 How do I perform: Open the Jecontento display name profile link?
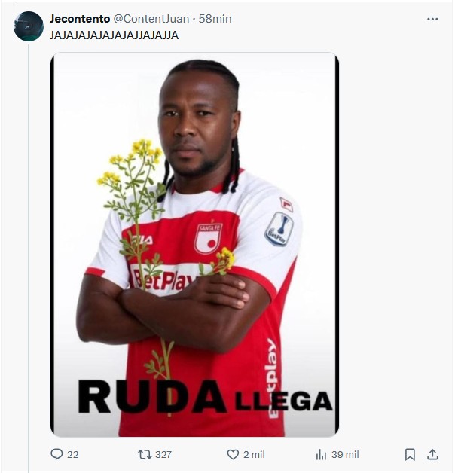pyautogui.click(x=80, y=19)
